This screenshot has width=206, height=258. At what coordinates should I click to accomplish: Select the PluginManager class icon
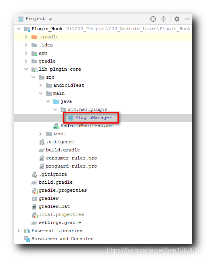[x=70, y=118]
